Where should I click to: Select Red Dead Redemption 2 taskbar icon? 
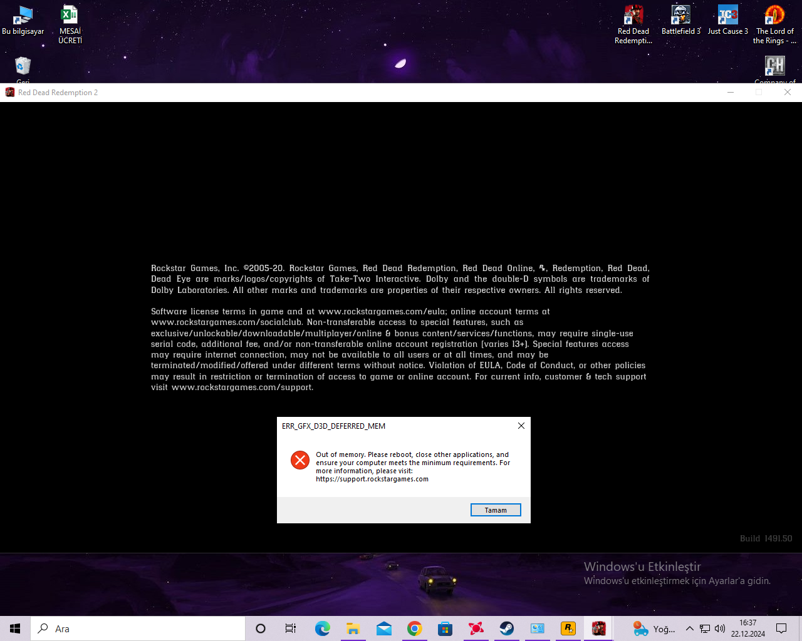pos(598,628)
